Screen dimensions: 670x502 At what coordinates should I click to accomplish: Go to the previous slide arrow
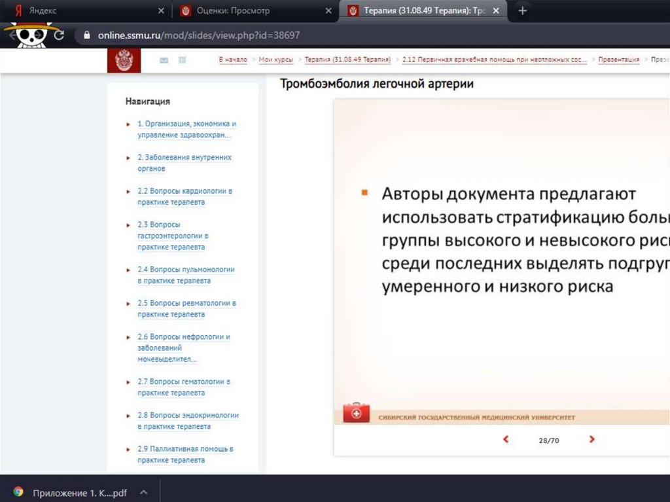pos(505,440)
